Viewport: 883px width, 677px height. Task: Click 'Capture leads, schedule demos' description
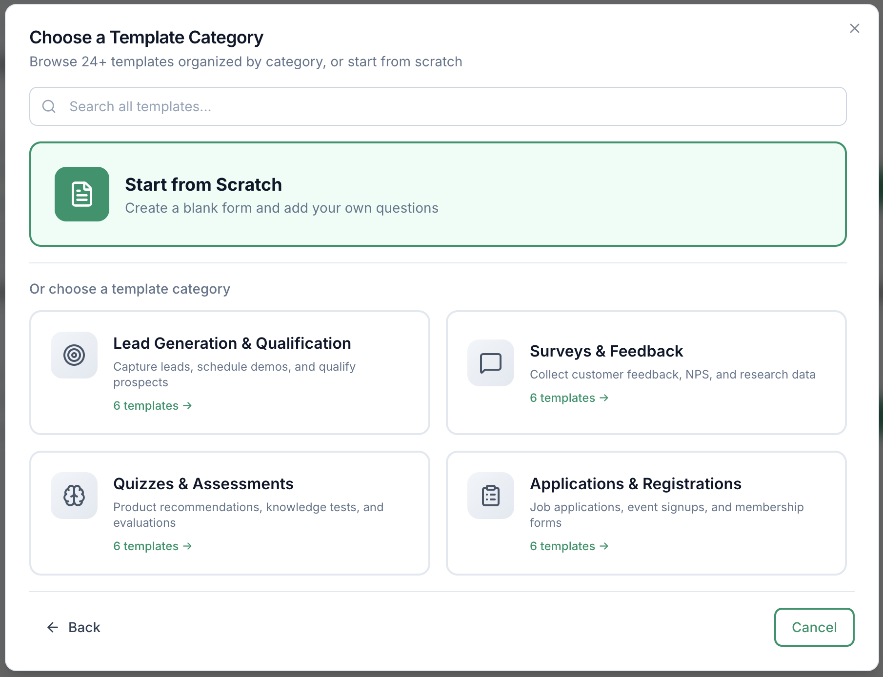(x=235, y=375)
